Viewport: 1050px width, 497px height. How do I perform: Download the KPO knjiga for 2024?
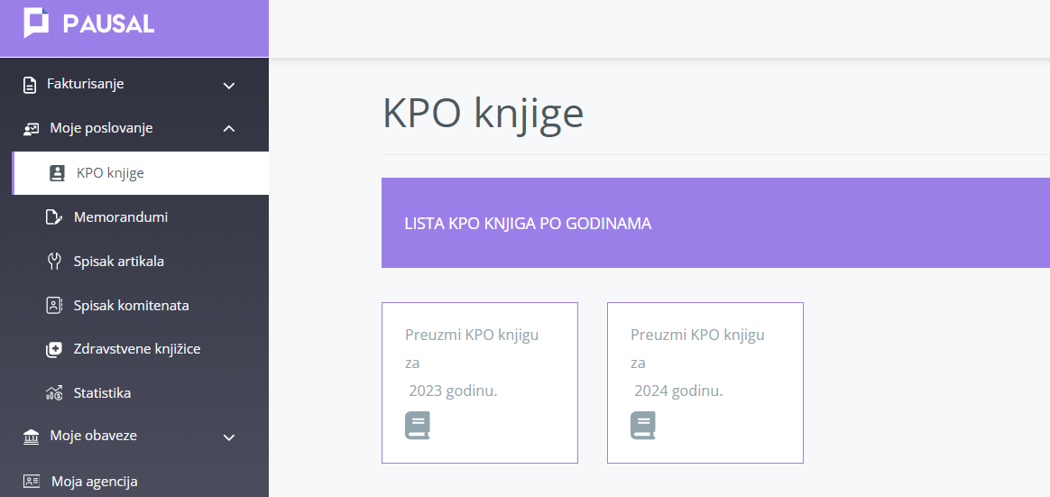pos(705,382)
